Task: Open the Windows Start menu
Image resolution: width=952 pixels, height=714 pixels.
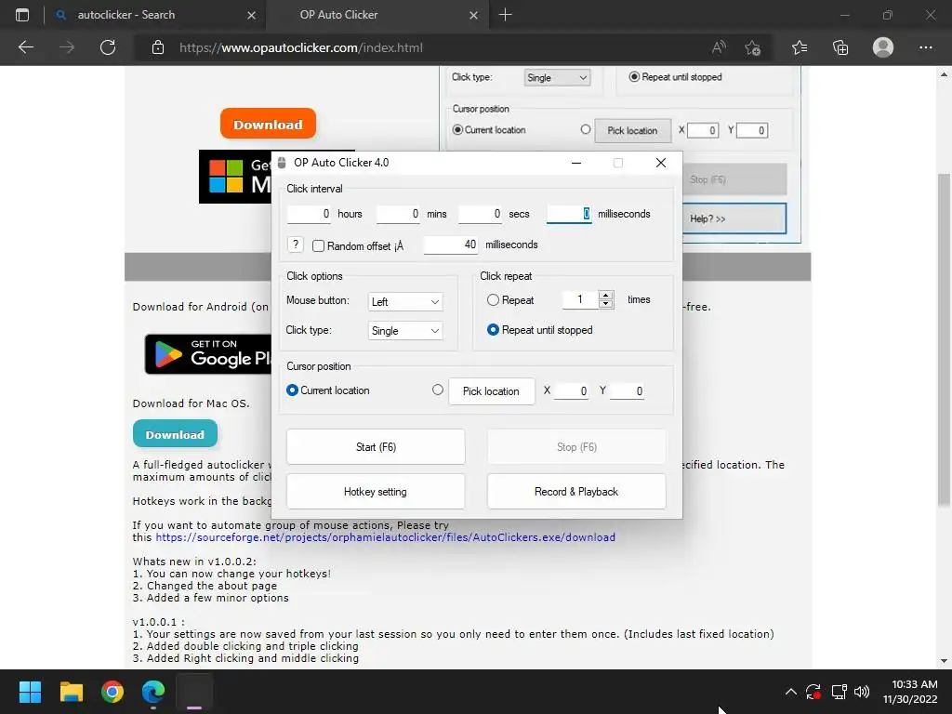Action: (x=30, y=692)
